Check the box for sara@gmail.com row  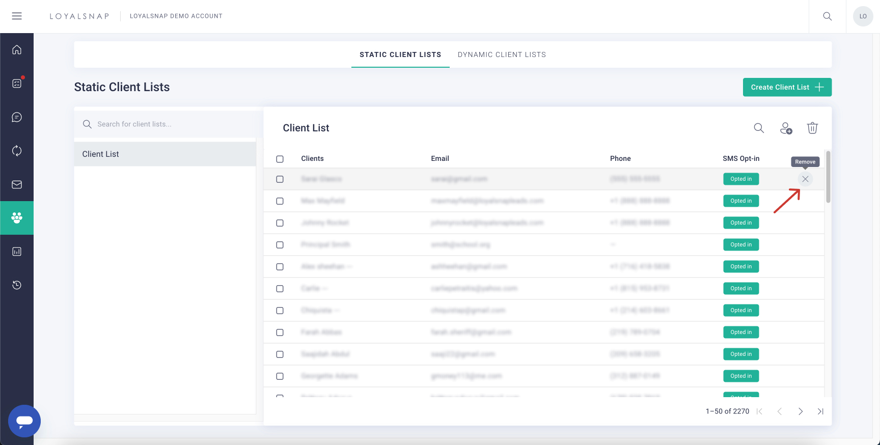pyautogui.click(x=280, y=179)
